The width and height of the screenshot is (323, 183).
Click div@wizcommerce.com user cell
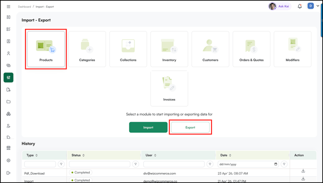[x=160, y=173]
